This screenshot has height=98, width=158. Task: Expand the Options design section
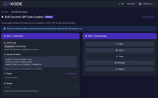pyautogui.click(x=120, y=69)
